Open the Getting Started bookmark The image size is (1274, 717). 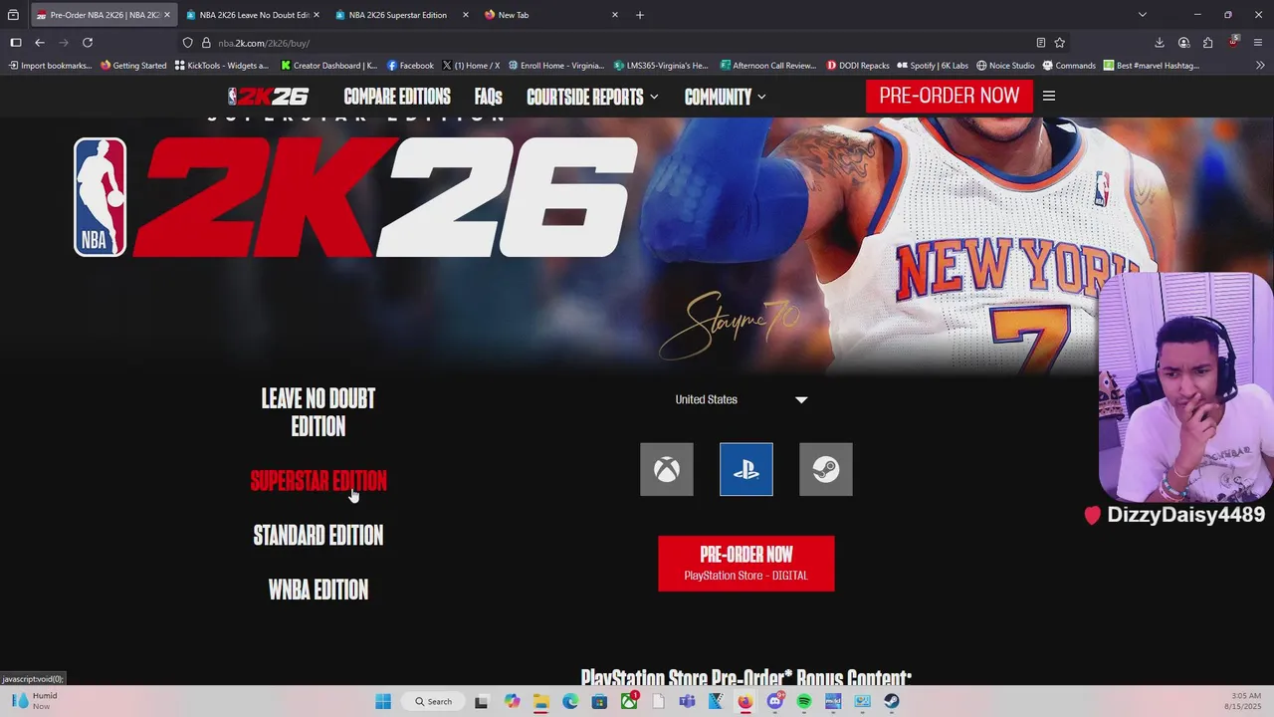point(133,66)
